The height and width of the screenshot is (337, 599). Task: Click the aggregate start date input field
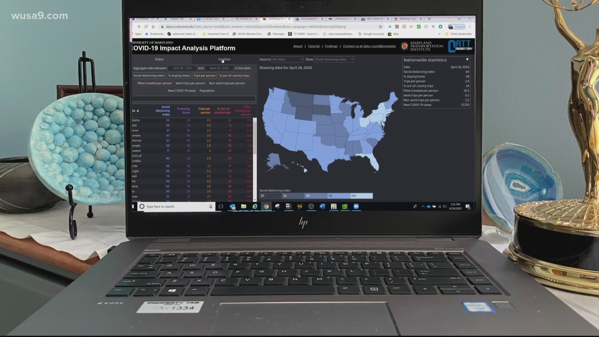point(182,68)
